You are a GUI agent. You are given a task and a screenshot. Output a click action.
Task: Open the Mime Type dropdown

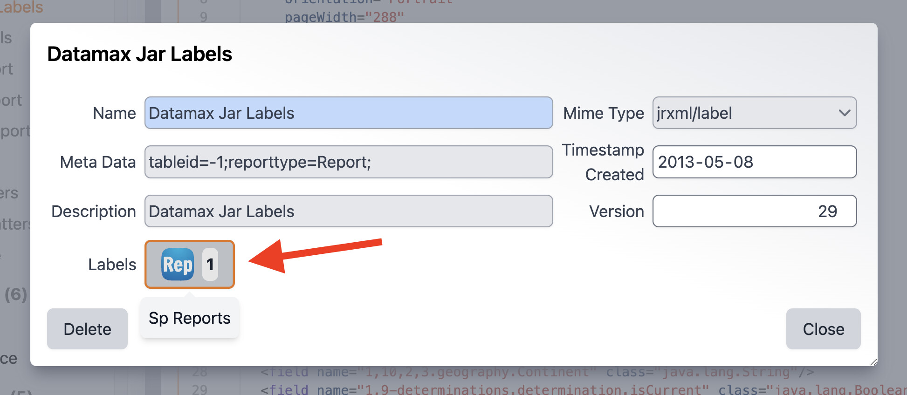point(754,113)
